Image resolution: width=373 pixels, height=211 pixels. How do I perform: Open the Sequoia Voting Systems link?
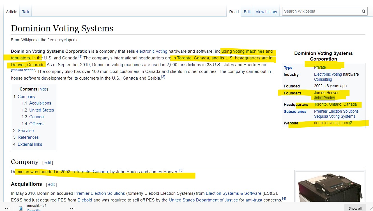tap(335, 116)
